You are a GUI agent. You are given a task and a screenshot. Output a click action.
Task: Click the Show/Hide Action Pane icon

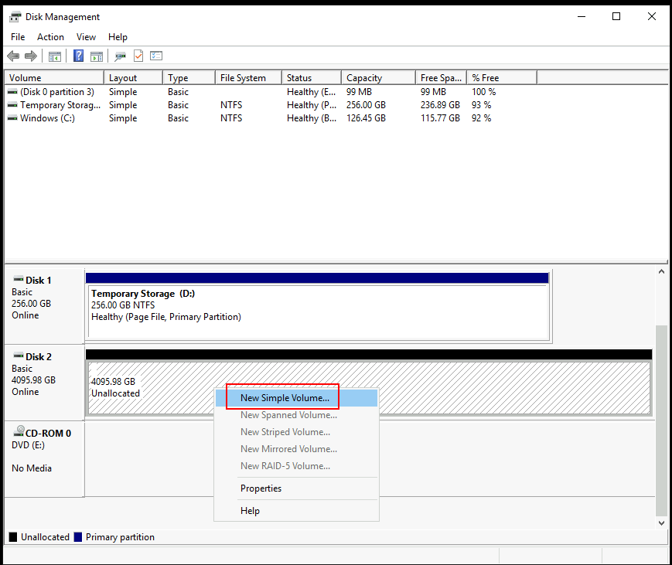click(97, 56)
